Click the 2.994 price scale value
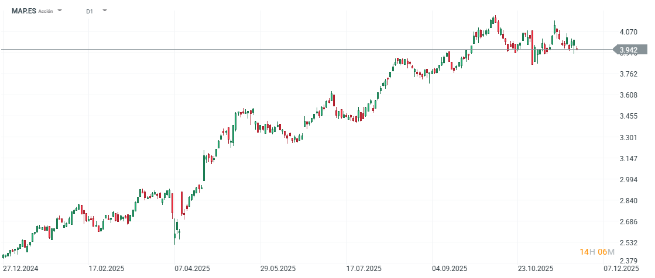655x278 pixels. click(628, 180)
